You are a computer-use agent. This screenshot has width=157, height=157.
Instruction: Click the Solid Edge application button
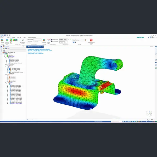pyautogui.click(x=2, y=36)
